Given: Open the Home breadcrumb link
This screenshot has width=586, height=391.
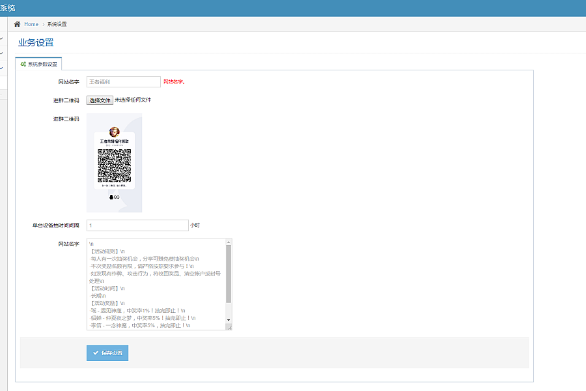Looking at the screenshot, I should (31, 24).
